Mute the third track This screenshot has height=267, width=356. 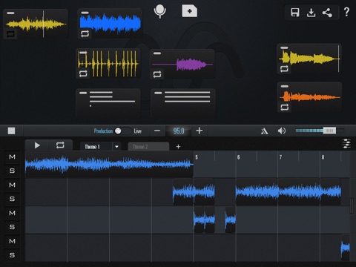(12, 213)
